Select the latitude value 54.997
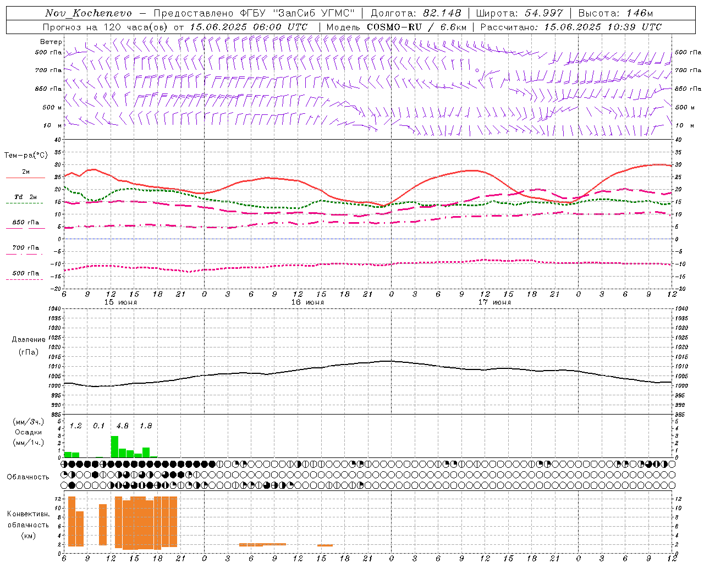Viewport: 704px width, 563px height. (x=544, y=13)
